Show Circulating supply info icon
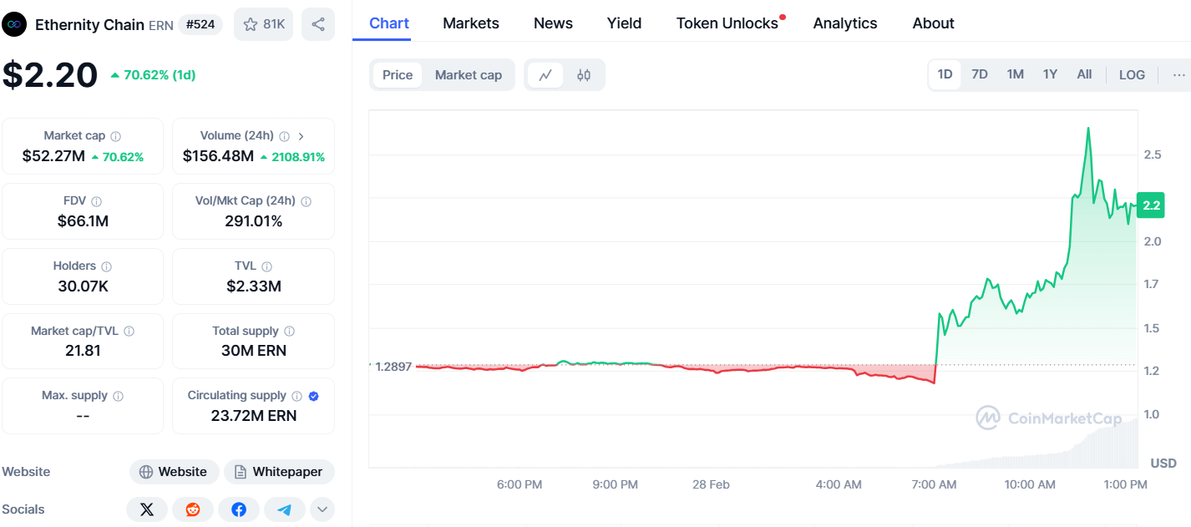1191x527 pixels. click(x=297, y=396)
